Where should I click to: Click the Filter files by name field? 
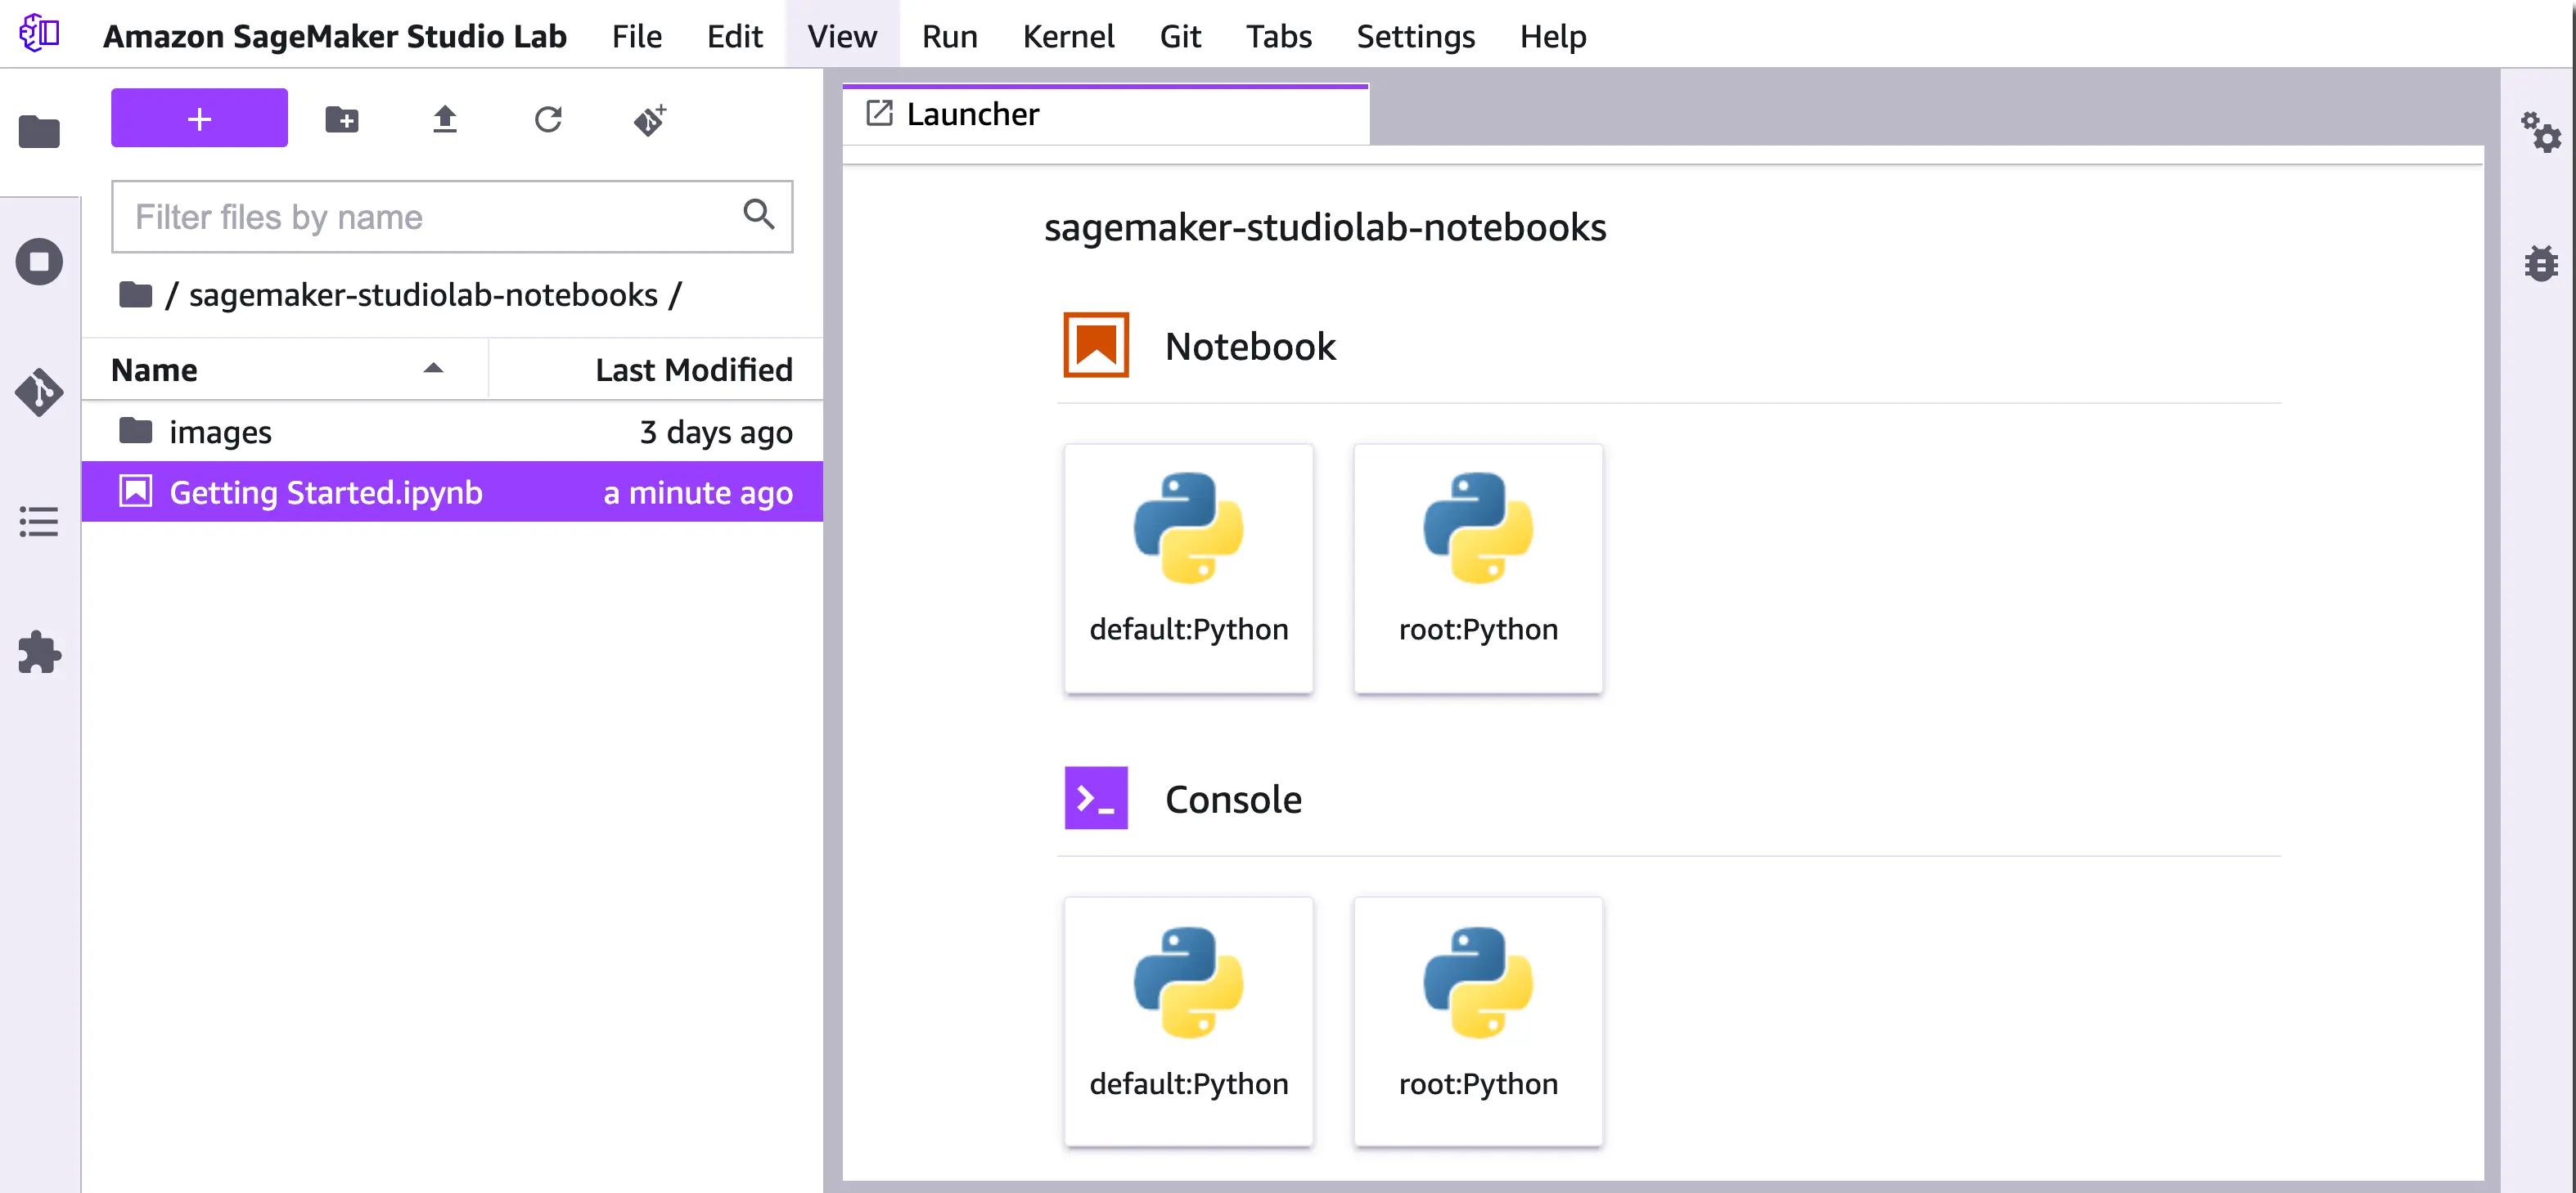(452, 216)
